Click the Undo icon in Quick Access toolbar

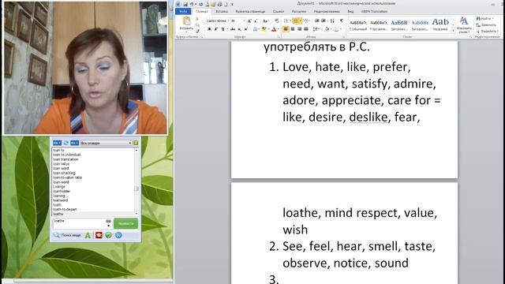tap(192, 4)
